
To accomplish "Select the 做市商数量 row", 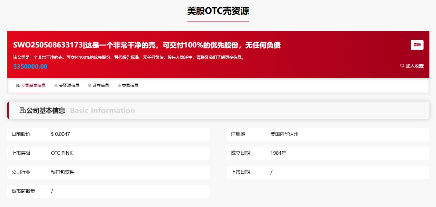I will coord(108,191).
